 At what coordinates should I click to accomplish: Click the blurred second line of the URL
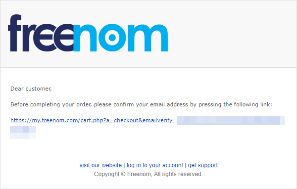coord(23,133)
